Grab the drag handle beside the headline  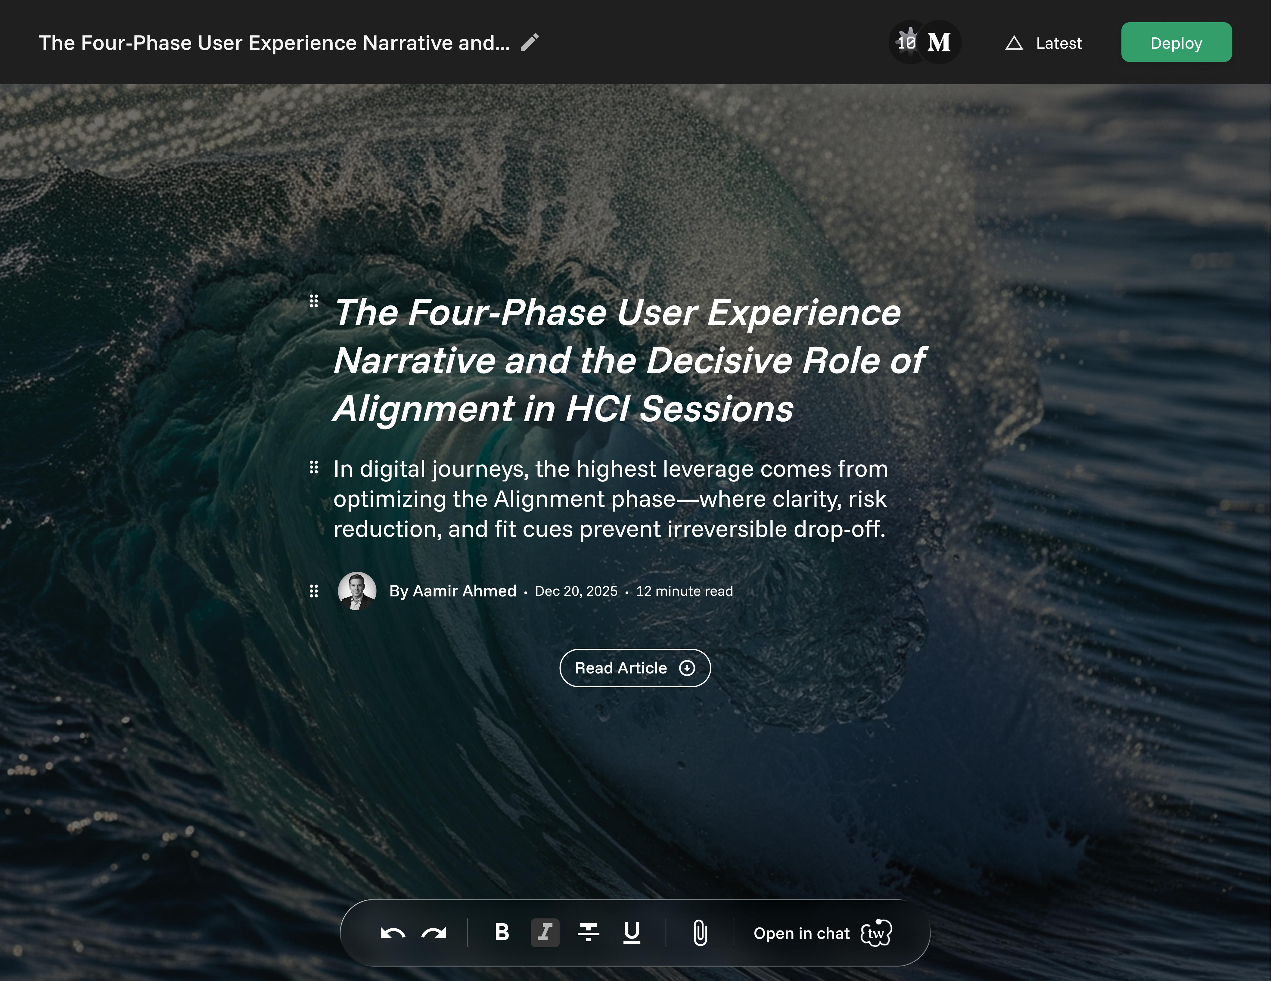(x=314, y=301)
